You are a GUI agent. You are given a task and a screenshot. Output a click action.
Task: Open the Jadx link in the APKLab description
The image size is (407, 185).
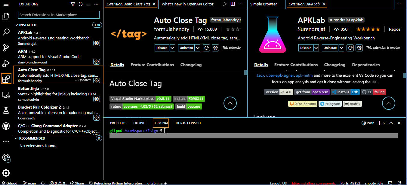[x=261, y=76]
